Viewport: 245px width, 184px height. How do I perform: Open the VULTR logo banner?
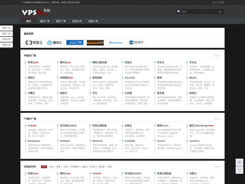75,43
